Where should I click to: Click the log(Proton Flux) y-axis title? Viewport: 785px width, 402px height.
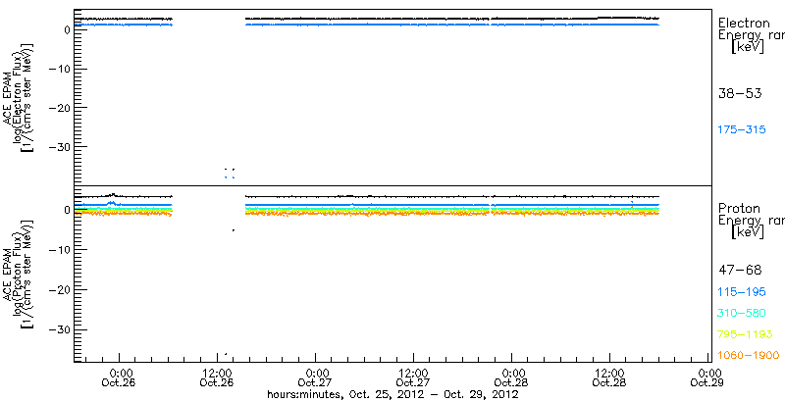pos(18,273)
